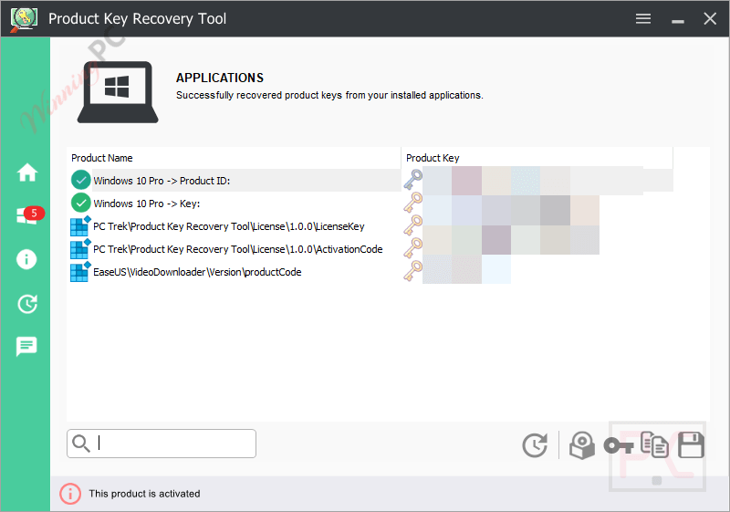Click registry icon of the LicenseKey row
This screenshot has height=512, width=730.
coord(79,225)
